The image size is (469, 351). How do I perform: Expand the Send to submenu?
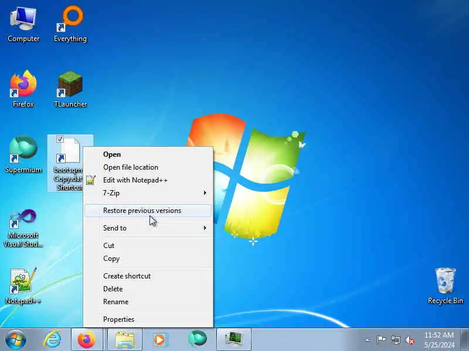pyautogui.click(x=148, y=228)
